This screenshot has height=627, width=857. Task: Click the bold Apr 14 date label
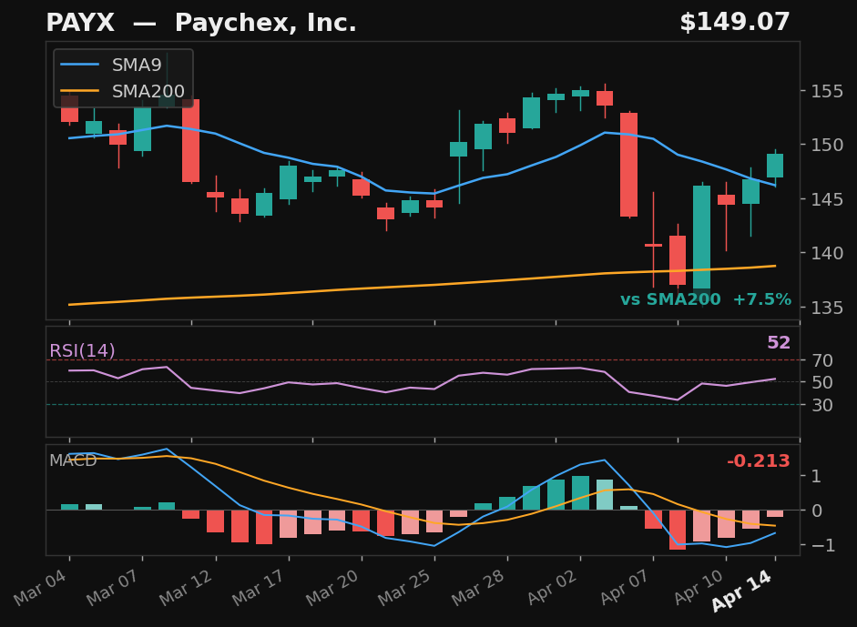tap(743, 590)
